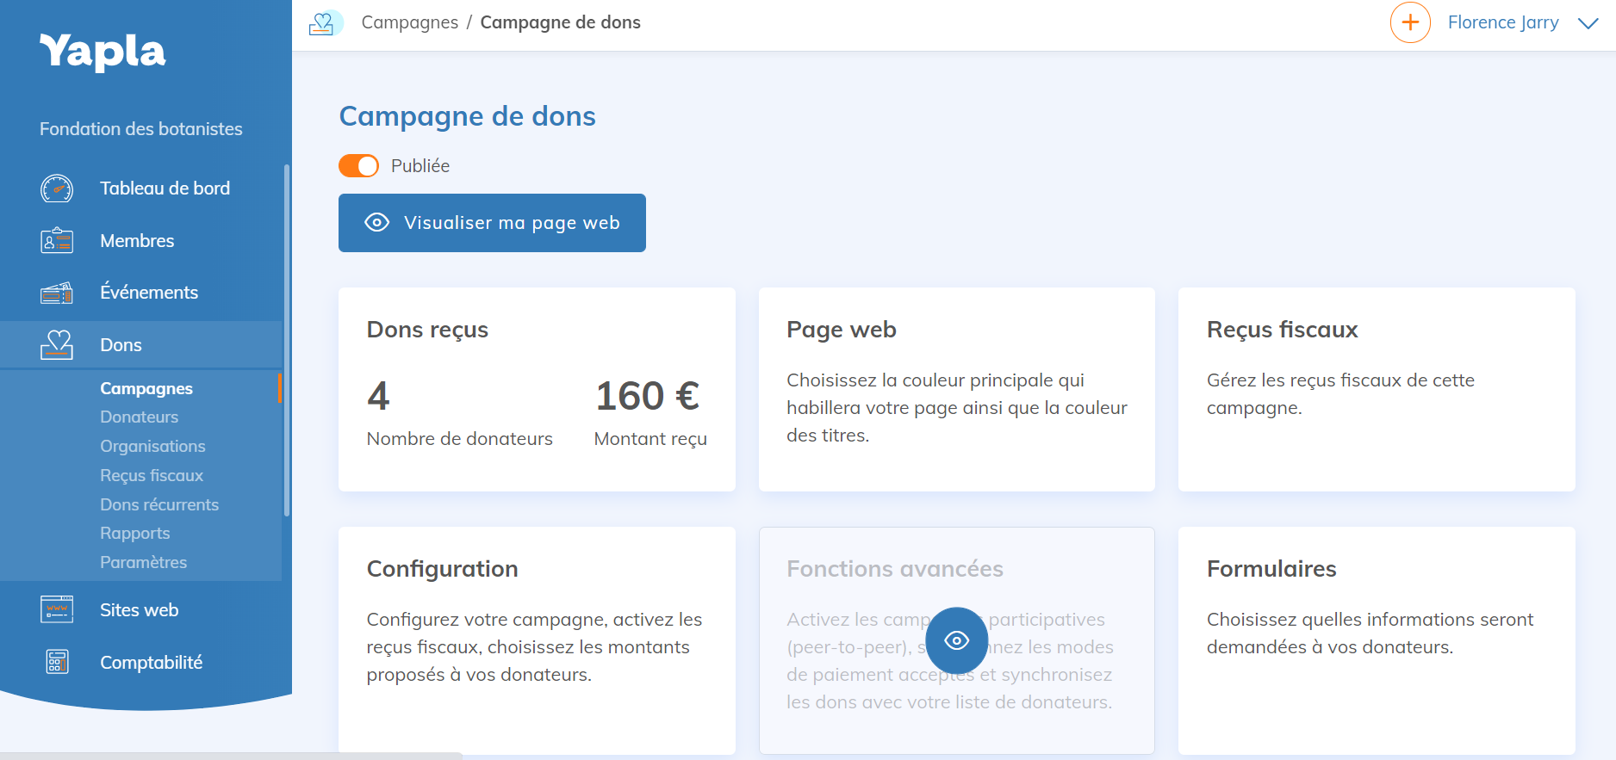Click the Événements ticket icon
This screenshot has width=1616, height=760.
tap(57, 293)
